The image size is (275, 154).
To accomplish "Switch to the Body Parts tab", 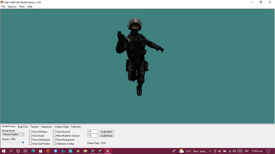I will (23, 127).
